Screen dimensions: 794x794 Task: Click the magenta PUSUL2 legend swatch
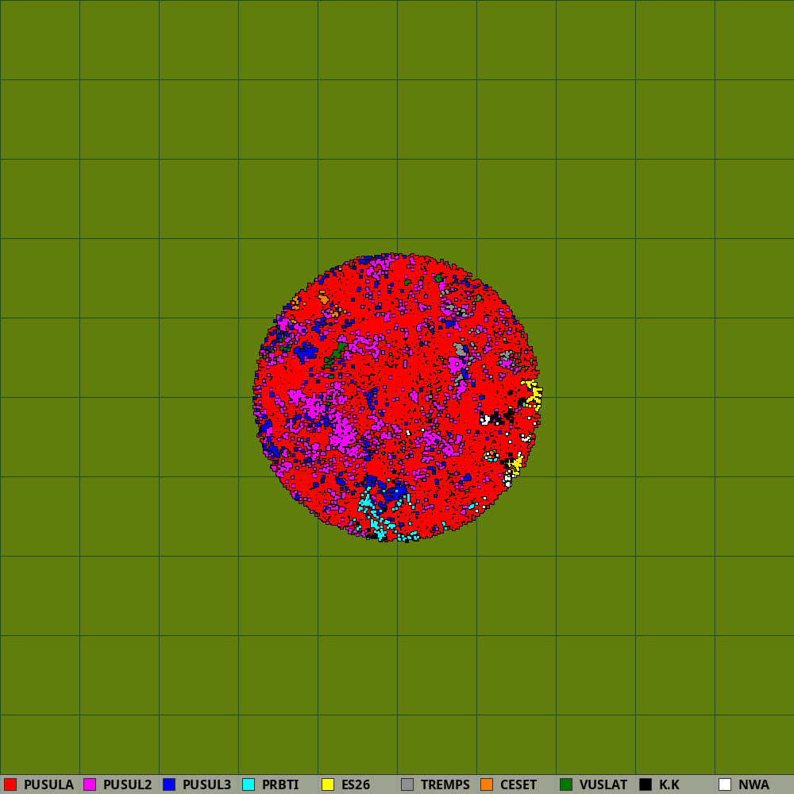pos(90,784)
